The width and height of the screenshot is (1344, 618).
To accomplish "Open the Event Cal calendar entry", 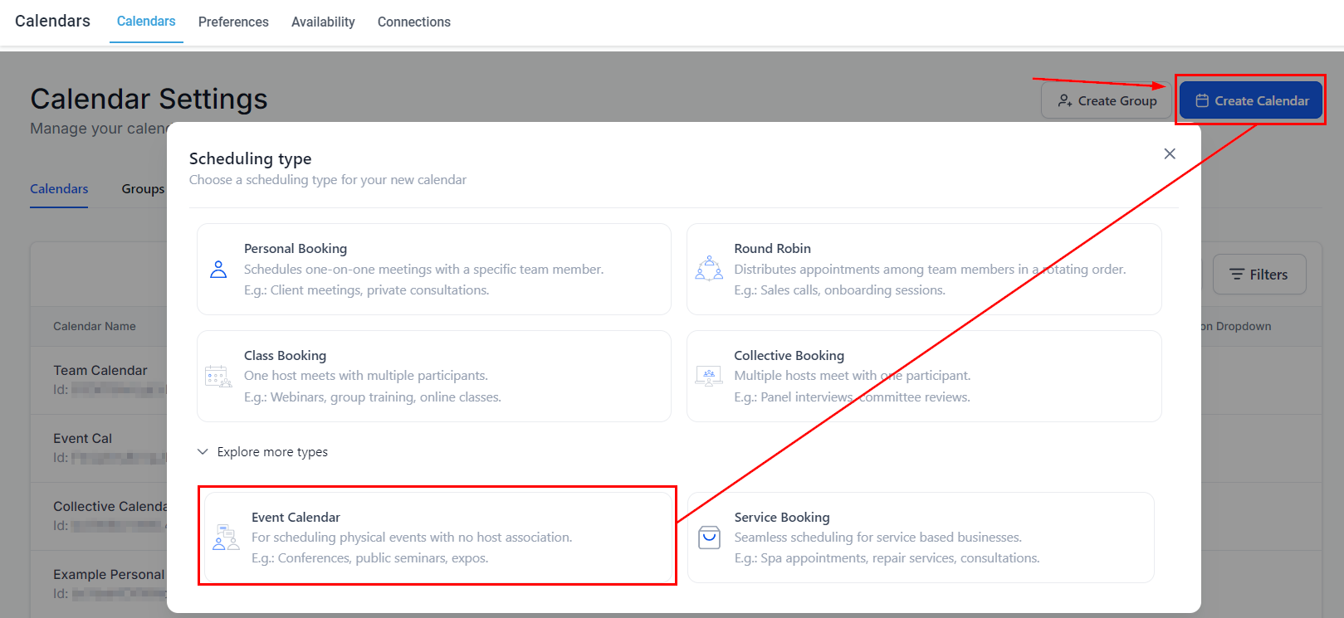I will [82, 439].
